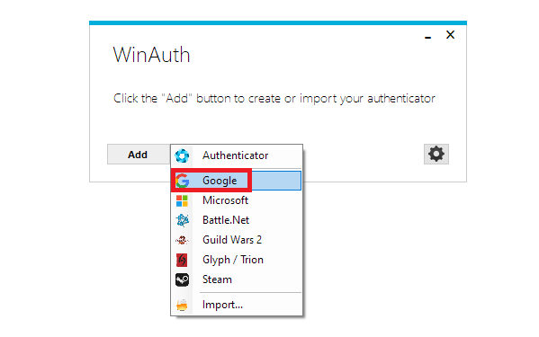Minimize the WinAuth window
The height and width of the screenshot is (337, 539).
click(428, 37)
